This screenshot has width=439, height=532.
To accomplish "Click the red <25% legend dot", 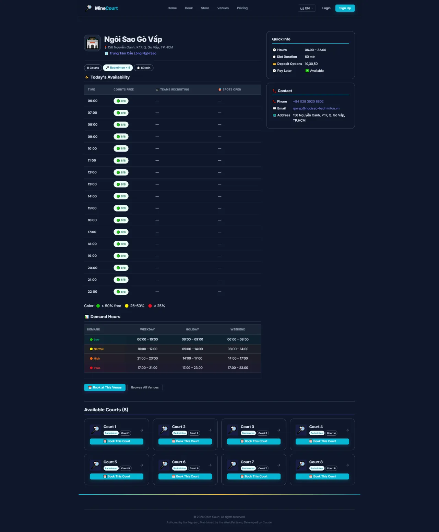I will tap(150, 306).
